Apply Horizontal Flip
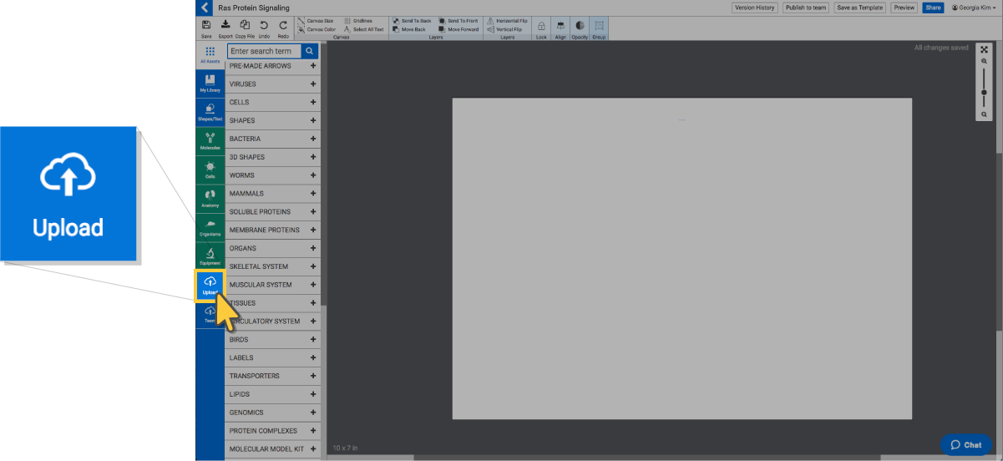 (x=507, y=20)
